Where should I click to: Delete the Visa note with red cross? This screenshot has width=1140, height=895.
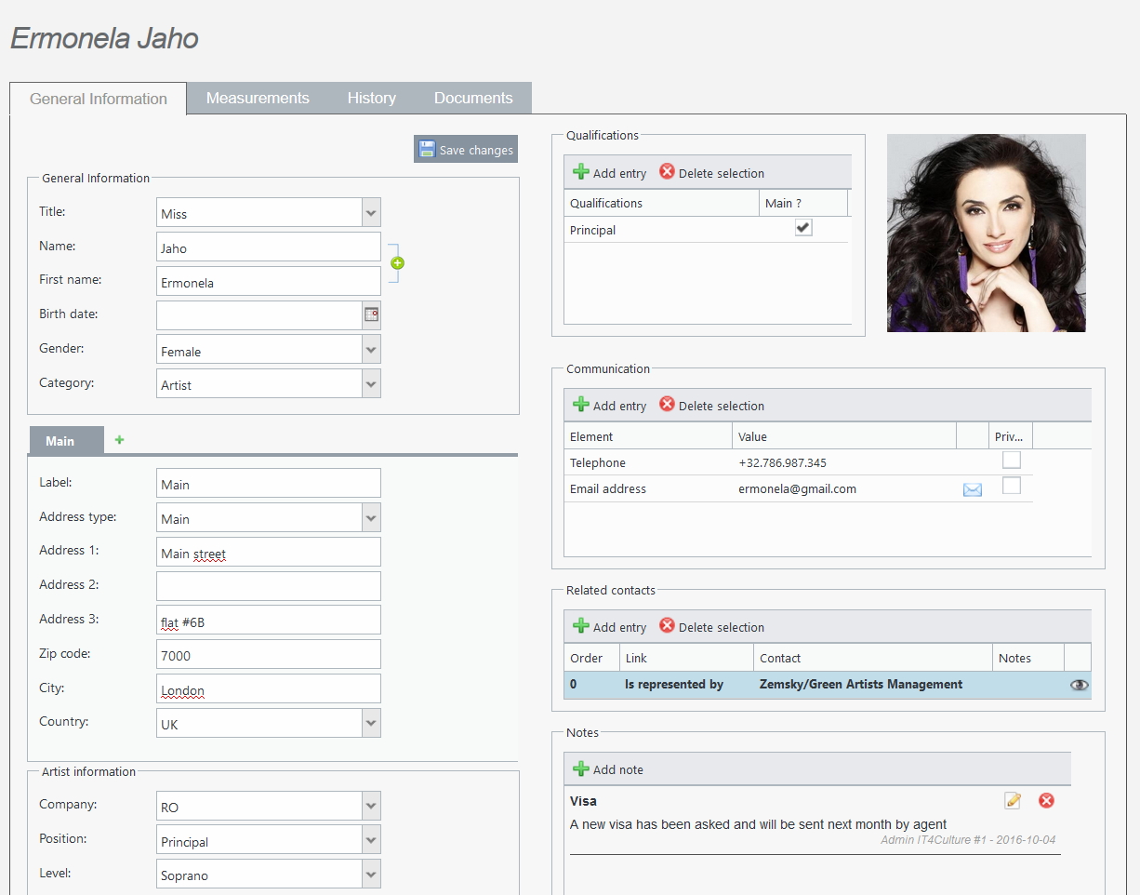coord(1046,800)
